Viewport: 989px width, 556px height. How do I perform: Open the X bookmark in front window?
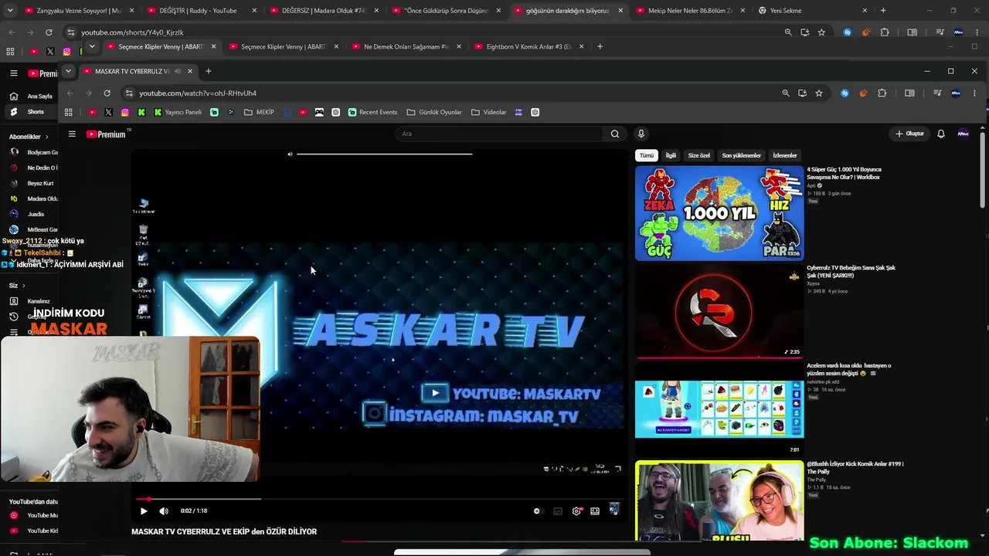tap(108, 112)
